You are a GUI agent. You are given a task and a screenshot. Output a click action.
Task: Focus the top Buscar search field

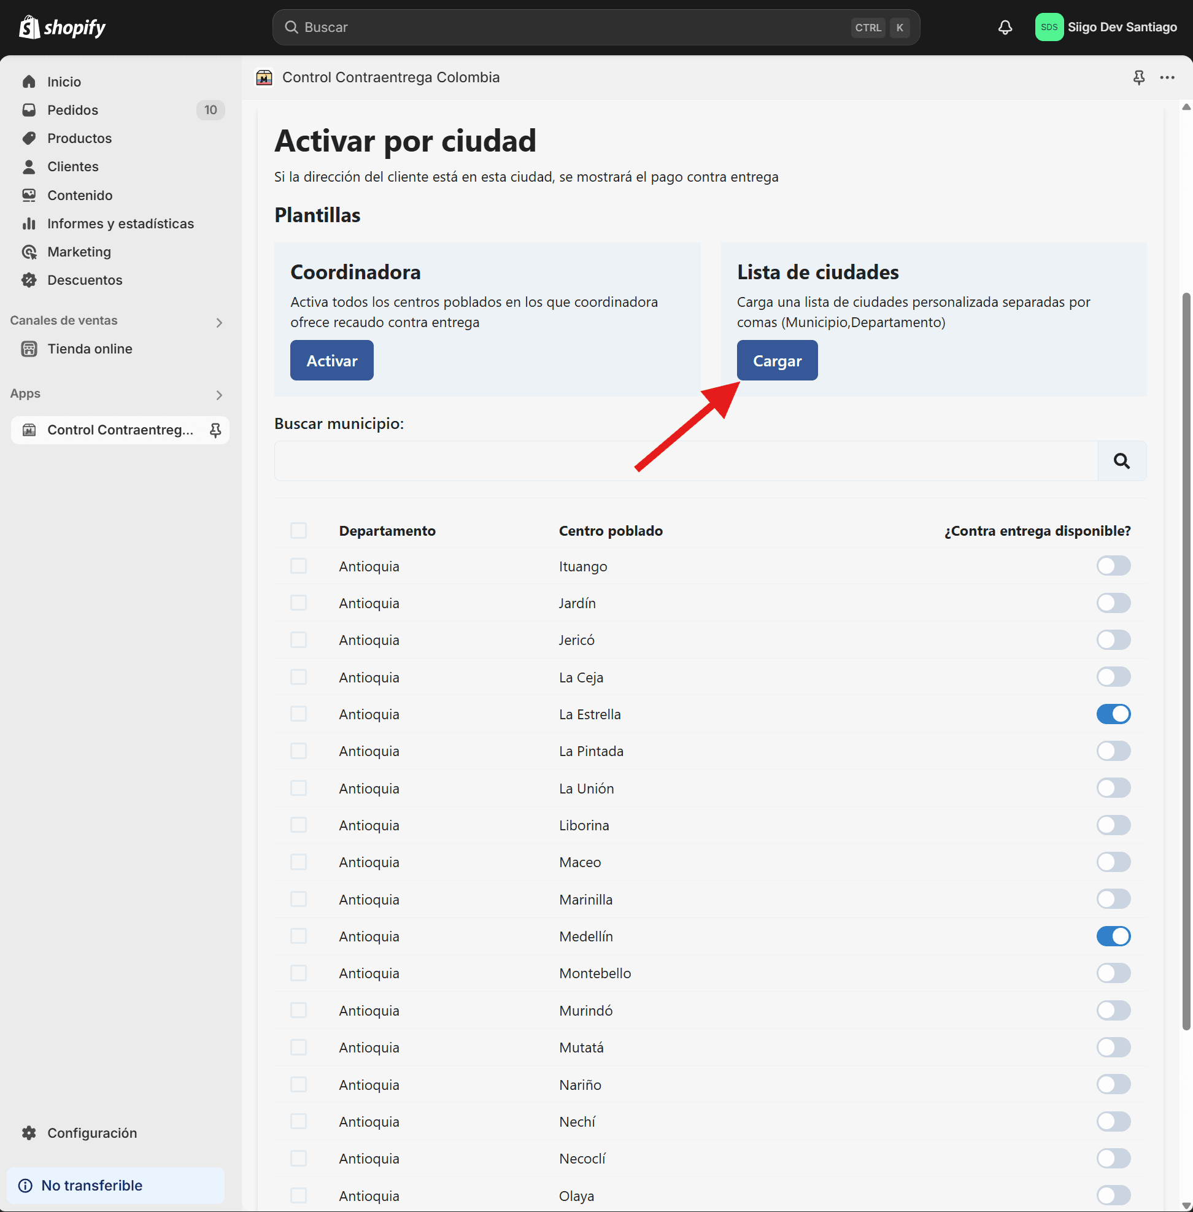point(596,27)
